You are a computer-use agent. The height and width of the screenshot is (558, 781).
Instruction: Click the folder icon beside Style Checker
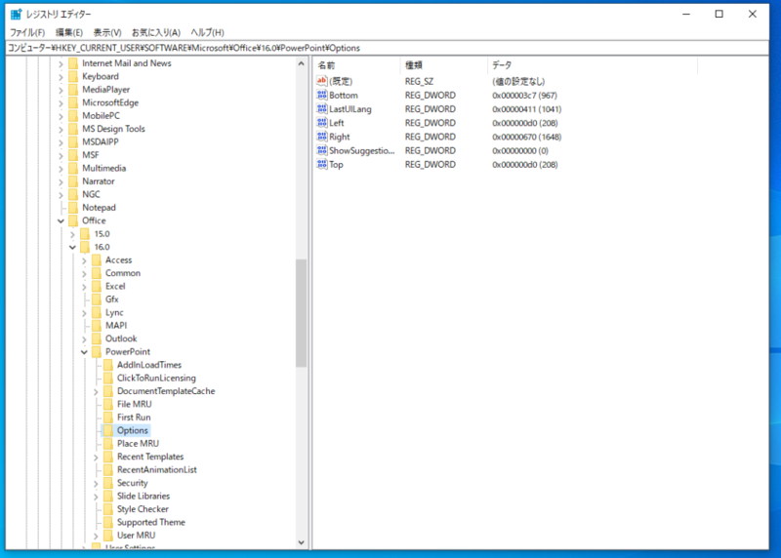pos(108,509)
